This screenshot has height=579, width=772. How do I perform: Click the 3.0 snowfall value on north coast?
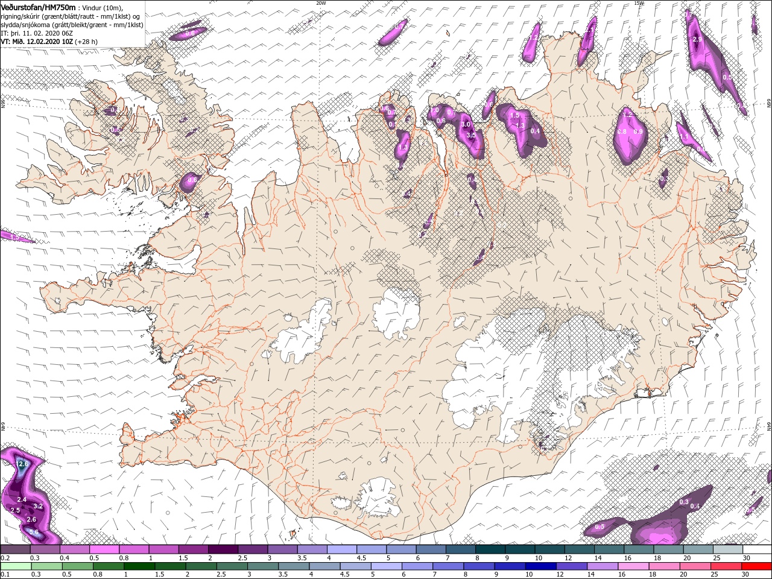click(466, 124)
